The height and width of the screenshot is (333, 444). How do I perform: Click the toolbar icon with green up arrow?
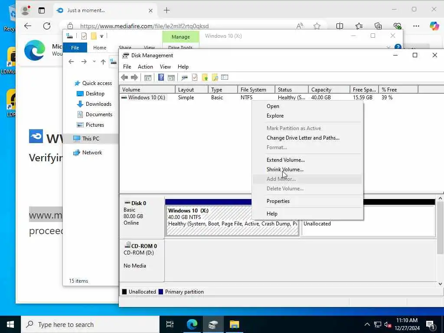pos(205,77)
